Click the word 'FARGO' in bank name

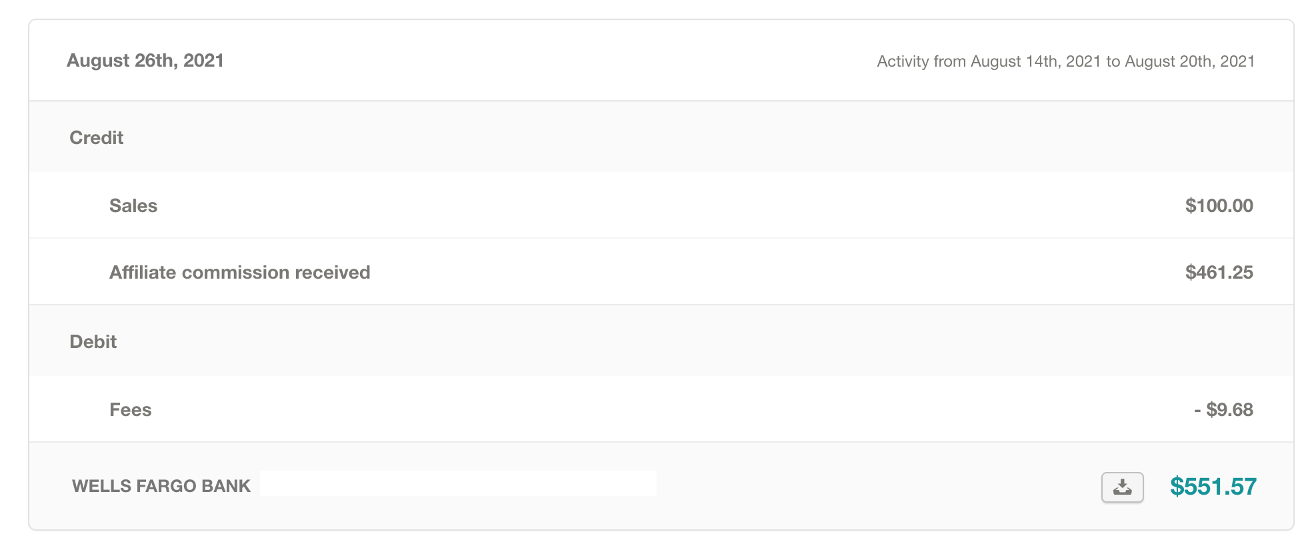coord(167,486)
